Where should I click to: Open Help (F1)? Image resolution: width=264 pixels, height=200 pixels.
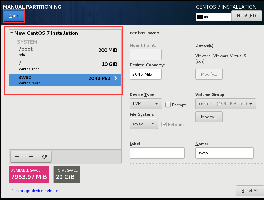pyautogui.click(x=247, y=16)
